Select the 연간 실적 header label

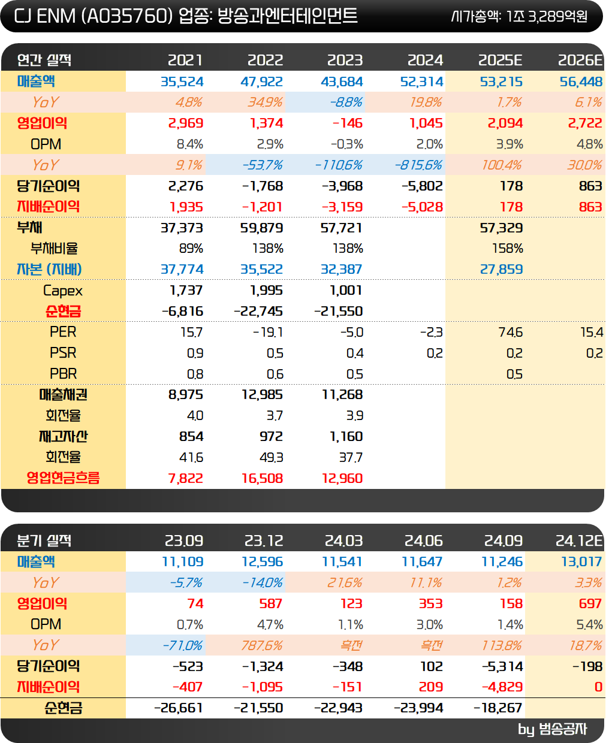pyautogui.click(x=44, y=60)
